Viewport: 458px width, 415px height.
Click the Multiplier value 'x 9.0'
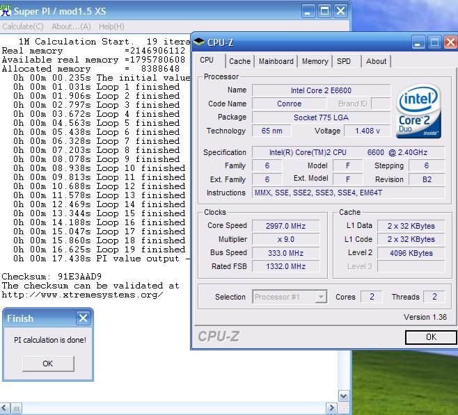pyautogui.click(x=285, y=239)
